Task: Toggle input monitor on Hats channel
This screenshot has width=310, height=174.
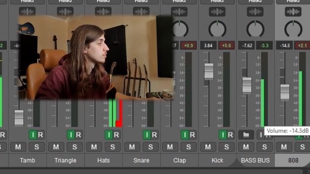Action: [x=108, y=135]
